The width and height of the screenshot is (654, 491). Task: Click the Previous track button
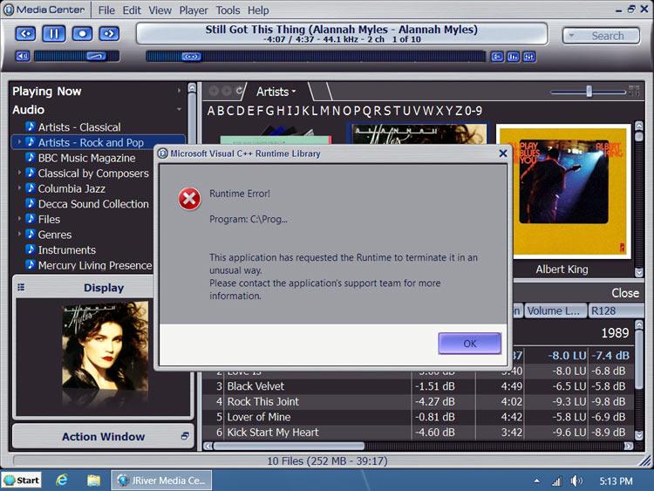coord(26,34)
